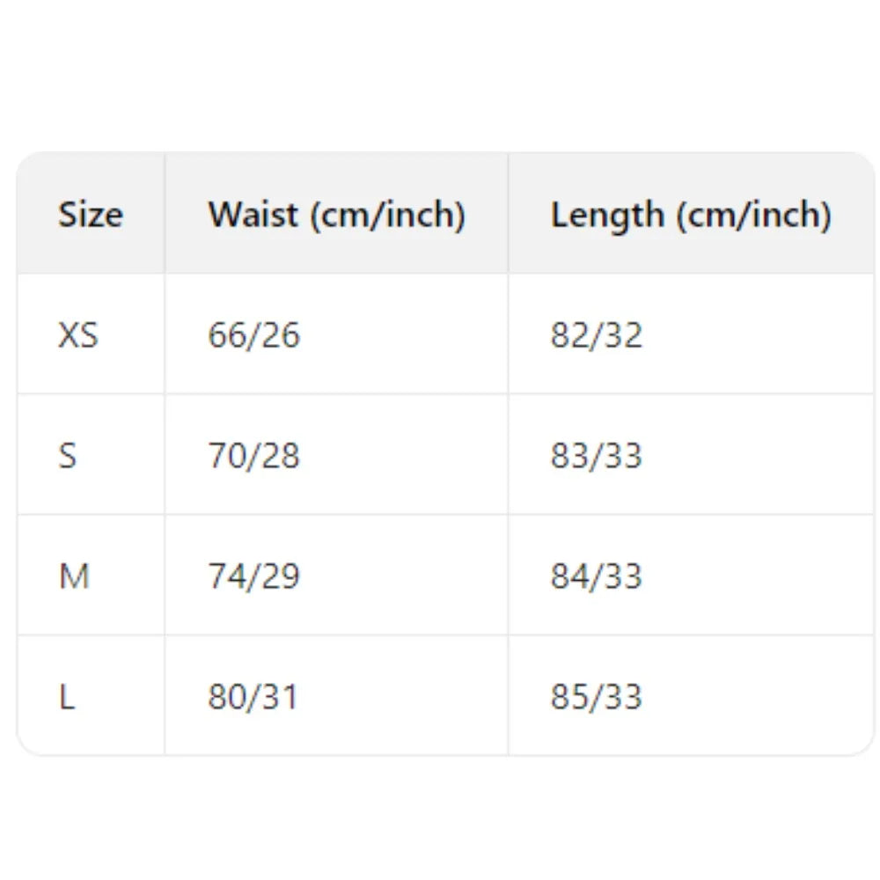Select the S size cell
The height and width of the screenshot is (880, 880).
tap(68, 456)
